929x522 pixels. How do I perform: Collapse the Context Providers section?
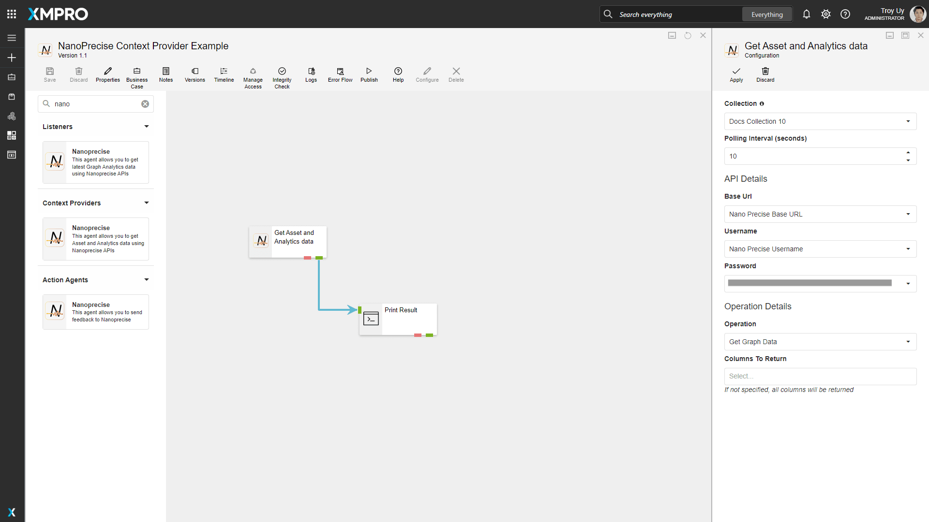pyautogui.click(x=147, y=203)
